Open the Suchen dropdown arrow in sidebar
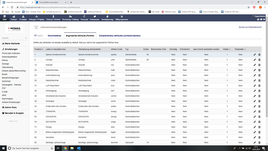This screenshot has height=151, width=268. pyautogui.click(x=26, y=38)
